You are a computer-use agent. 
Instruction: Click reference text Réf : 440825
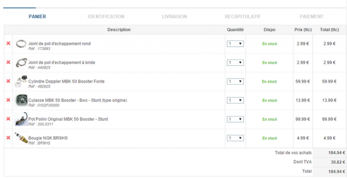tap(39, 68)
